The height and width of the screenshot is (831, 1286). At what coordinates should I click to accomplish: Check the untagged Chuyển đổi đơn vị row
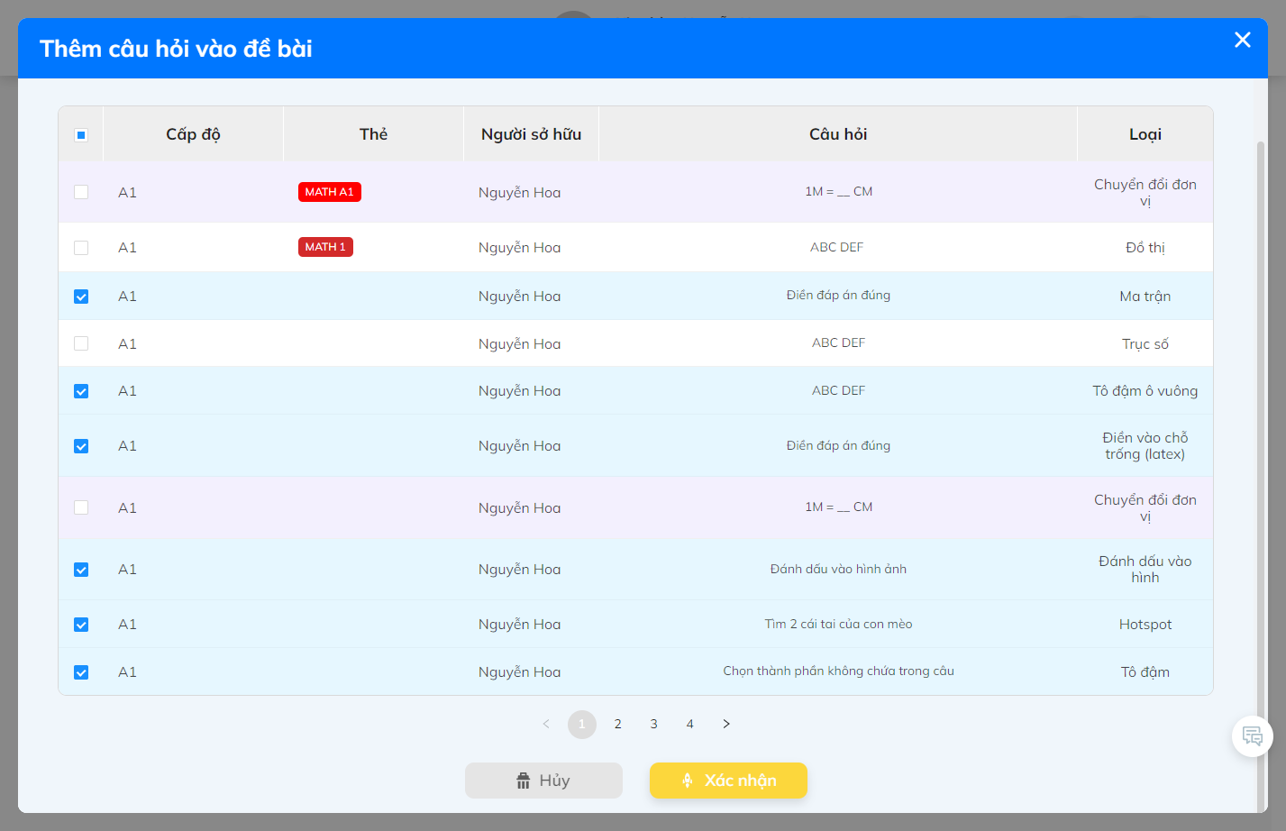coord(81,507)
